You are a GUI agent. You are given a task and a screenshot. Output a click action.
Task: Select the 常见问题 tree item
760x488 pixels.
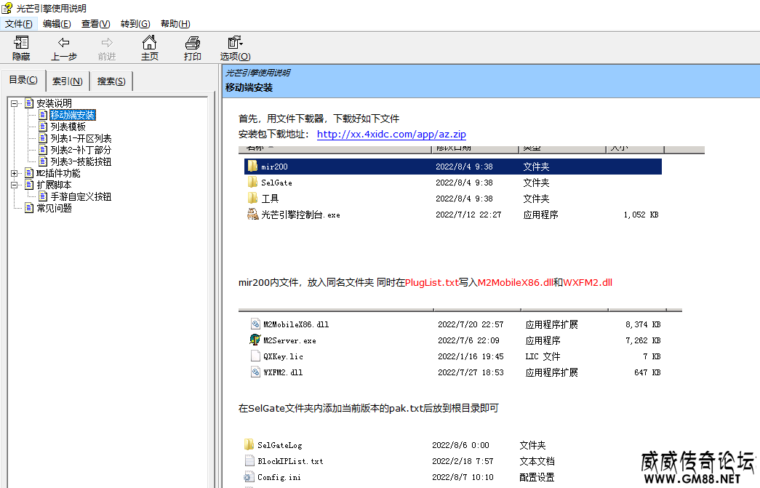pos(55,208)
